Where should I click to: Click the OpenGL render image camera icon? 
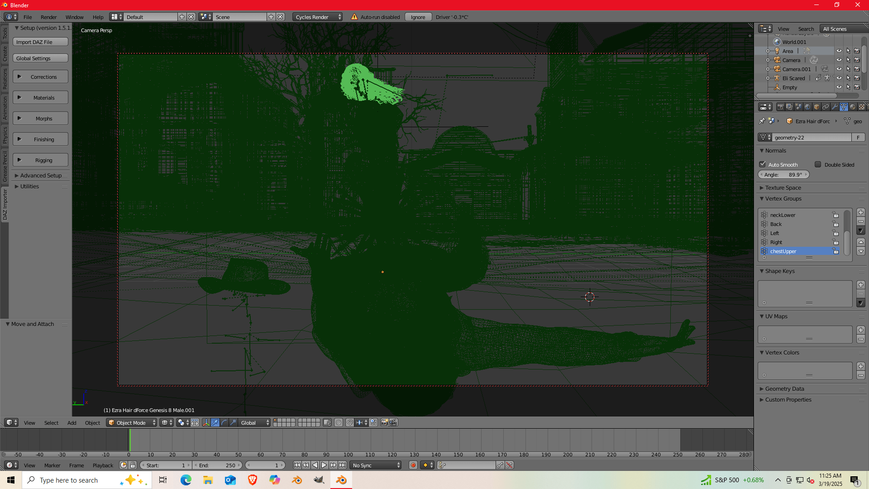coord(384,422)
